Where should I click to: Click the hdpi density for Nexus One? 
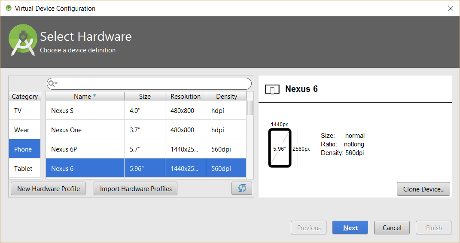226,130
